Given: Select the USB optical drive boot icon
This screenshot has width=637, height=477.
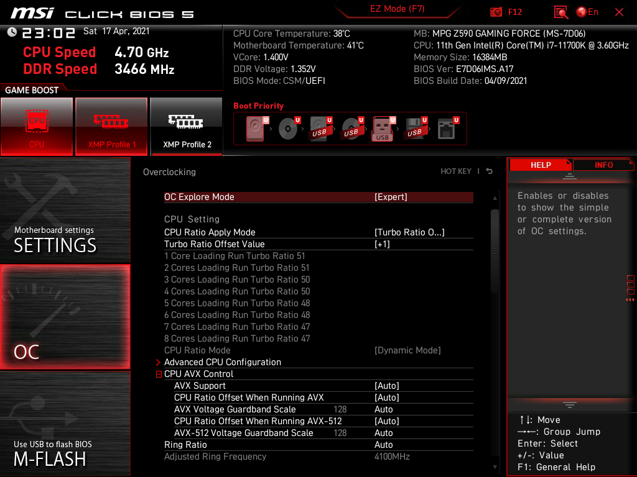Looking at the screenshot, I should [352, 129].
